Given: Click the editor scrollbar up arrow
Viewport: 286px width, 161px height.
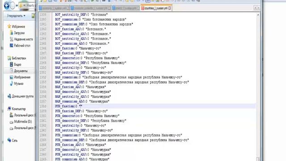Looking at the screenshot, I should pyautogui.click(x=258, y=15).
